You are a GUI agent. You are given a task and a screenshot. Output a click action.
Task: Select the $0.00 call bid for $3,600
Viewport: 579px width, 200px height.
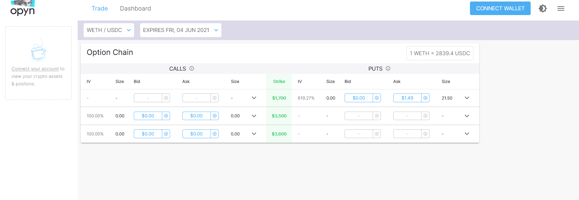tap(148, 134)
